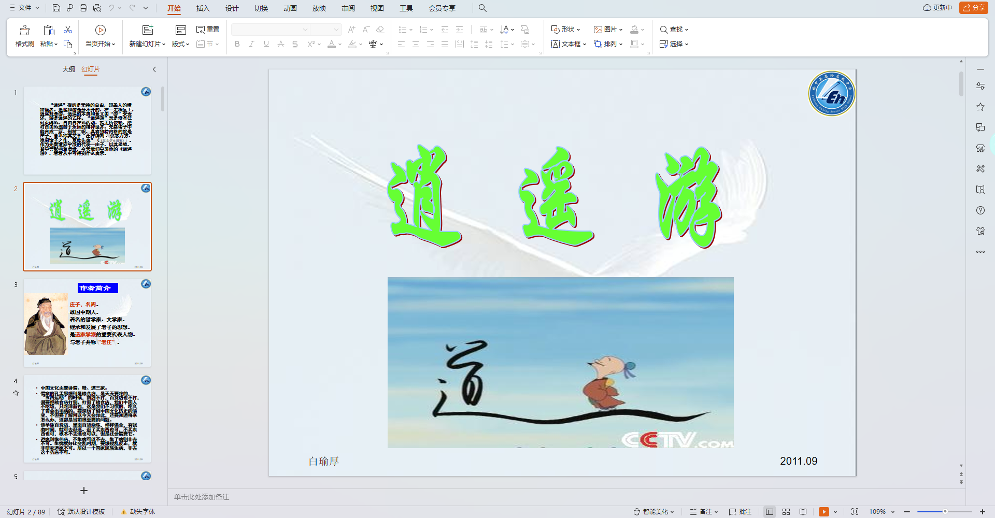Image resolution: width=995 pixels, height=518 pixels.
Task: Open the File (文件) menu
Action: [24, 8]
